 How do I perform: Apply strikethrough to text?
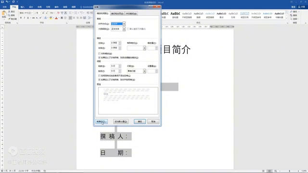click(33, 18)
